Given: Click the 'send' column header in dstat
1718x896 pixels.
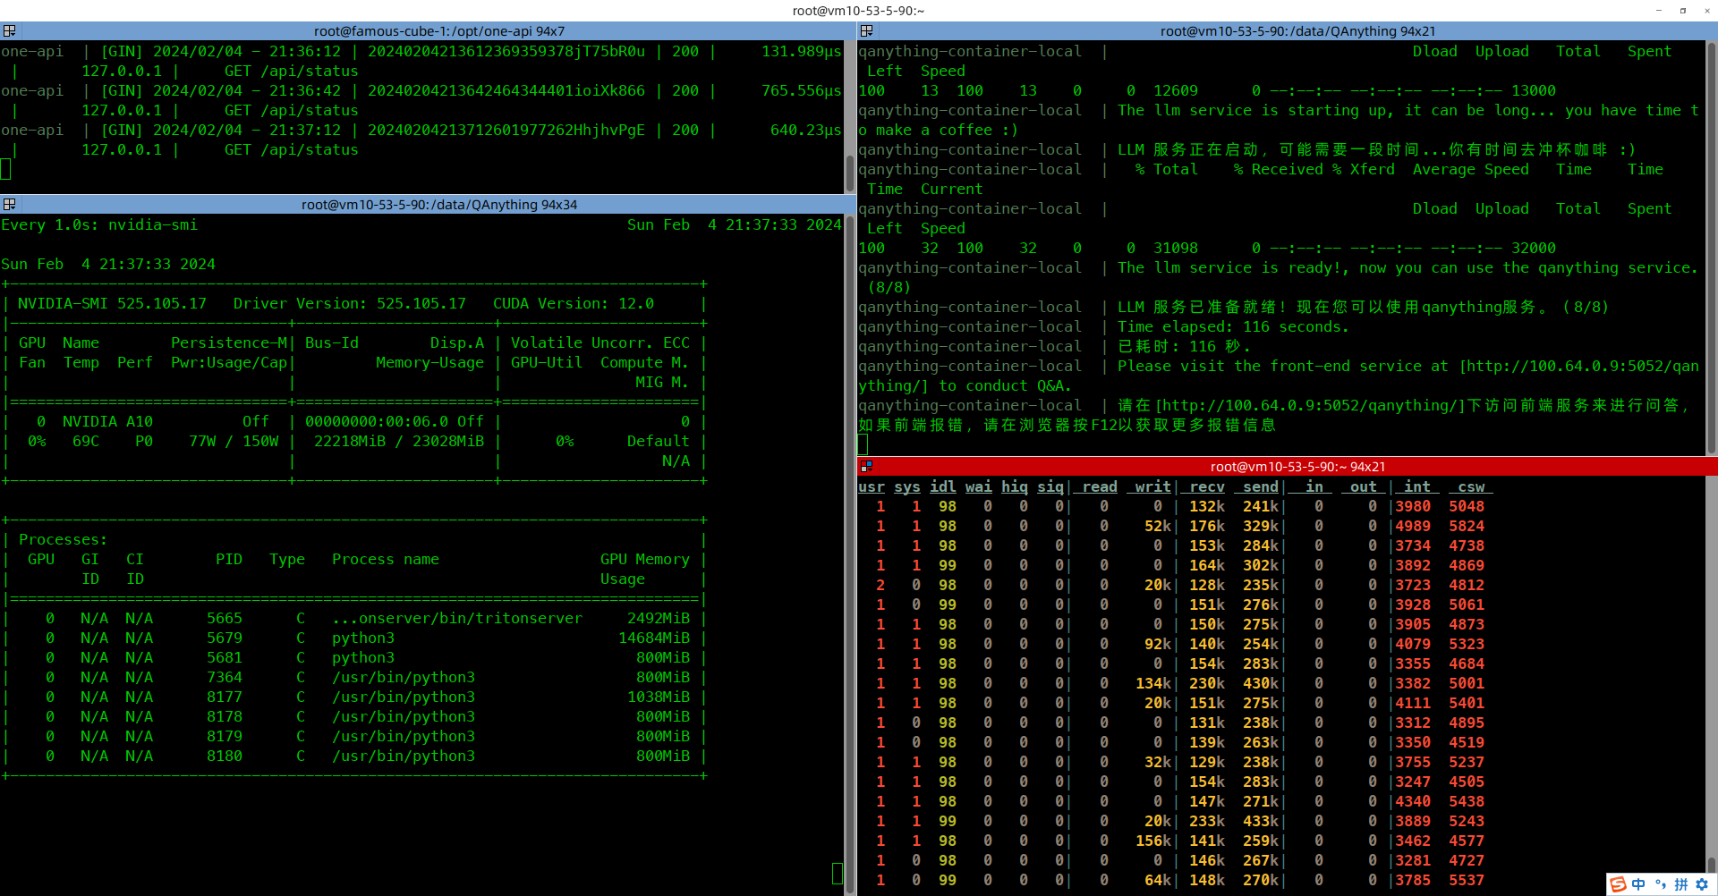Looking at the screenshot, I should [1261, 487].
